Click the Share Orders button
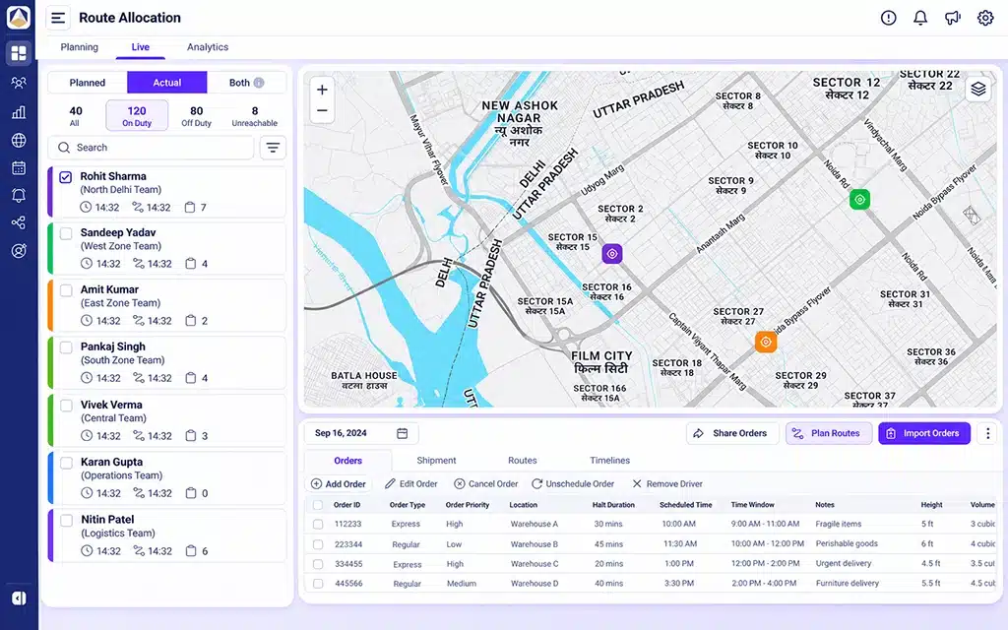The image size is (1008, 630). (732, 433)
